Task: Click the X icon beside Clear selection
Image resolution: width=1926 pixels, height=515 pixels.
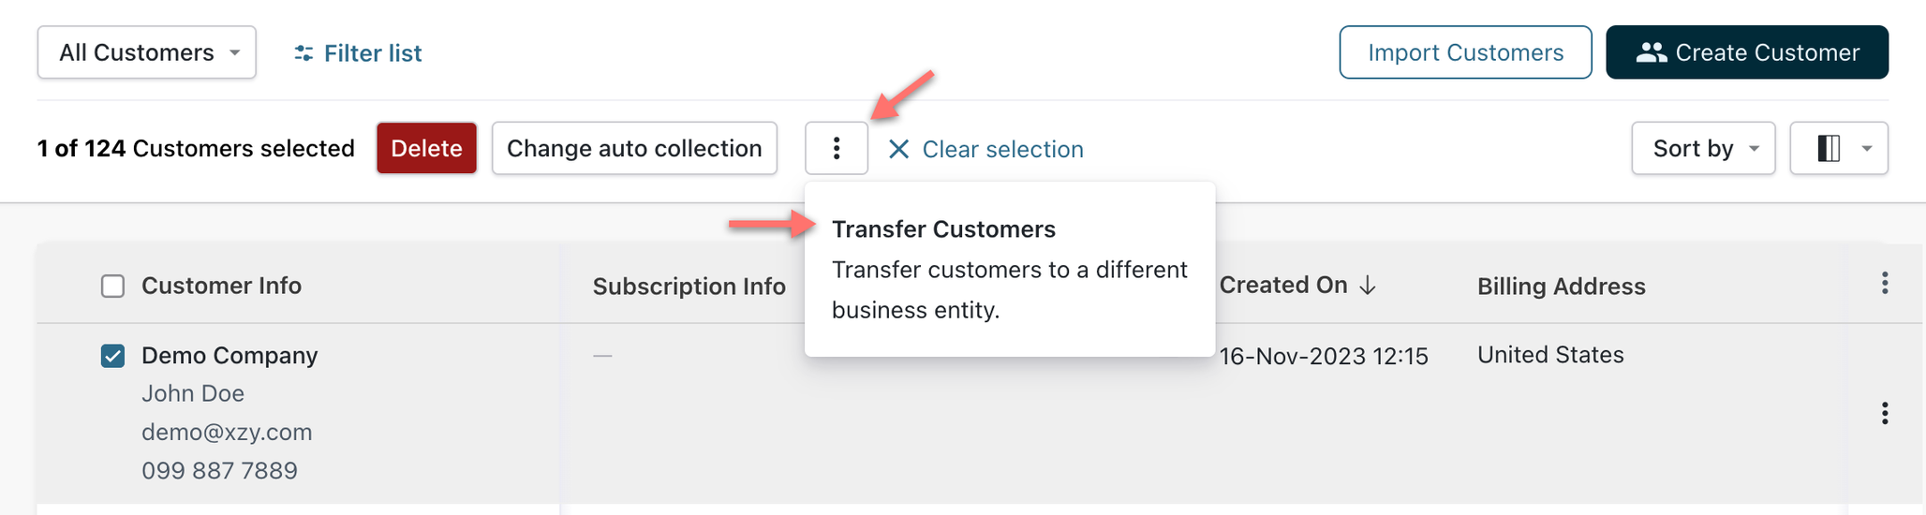Action: 898,149
